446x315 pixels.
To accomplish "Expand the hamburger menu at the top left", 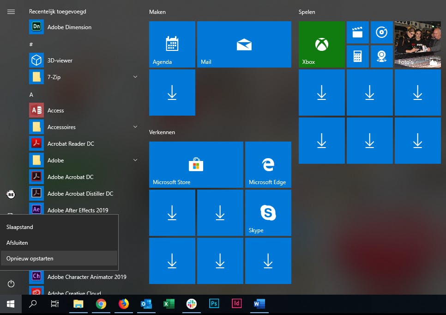I will pos(11,12).
